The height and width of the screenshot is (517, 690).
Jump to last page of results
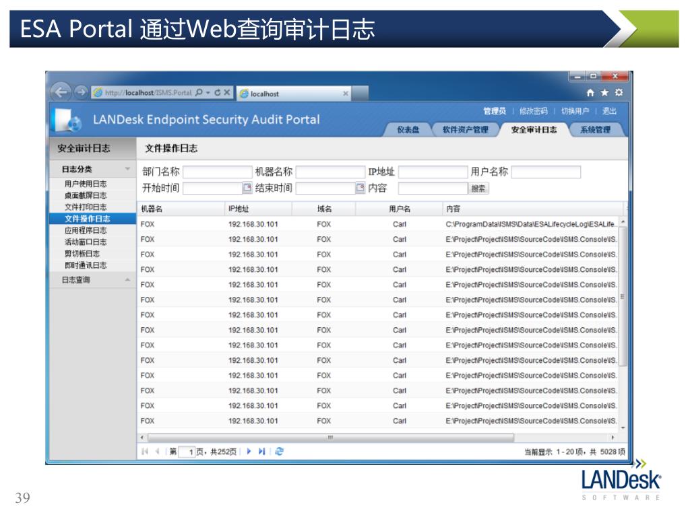point(262,452)
